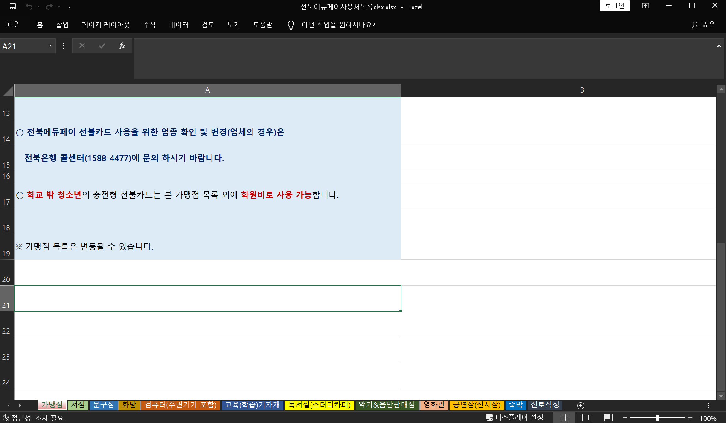Open Display Settings in status bar
Image resolution: width=726 pixels, height=423 pixels.
tap(515, 418)
